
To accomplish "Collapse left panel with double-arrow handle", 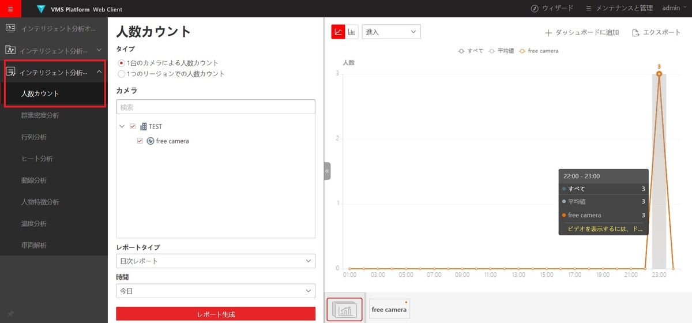I will pos(327,171).
